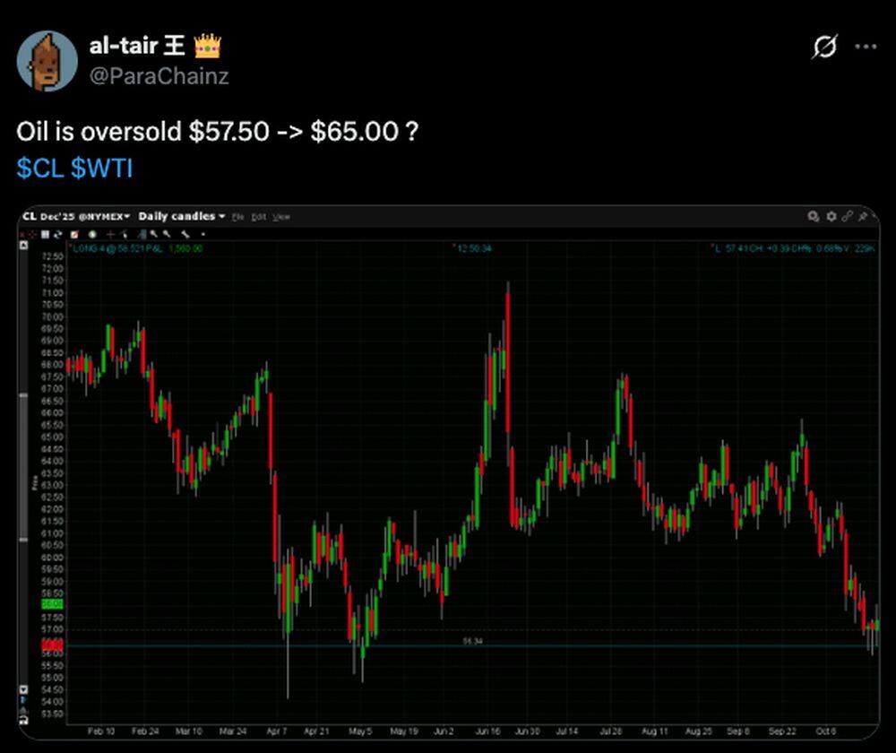Expand the small toolbar overflow arrow
The width and height of the screenshot is (896, 753).
(202, 234)
